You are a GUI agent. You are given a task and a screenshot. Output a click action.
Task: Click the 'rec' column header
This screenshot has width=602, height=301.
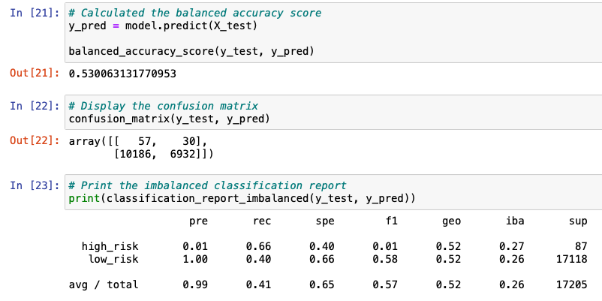262,221
